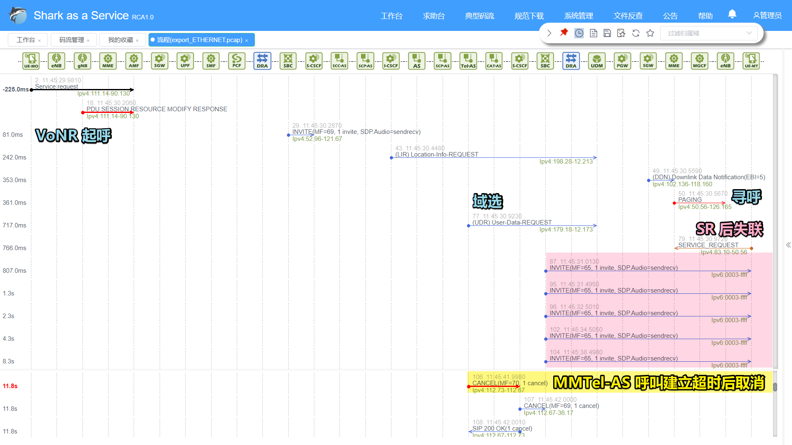Click the star favorite icon
This screenshot has height=445, width=792.
click(650, 33)
